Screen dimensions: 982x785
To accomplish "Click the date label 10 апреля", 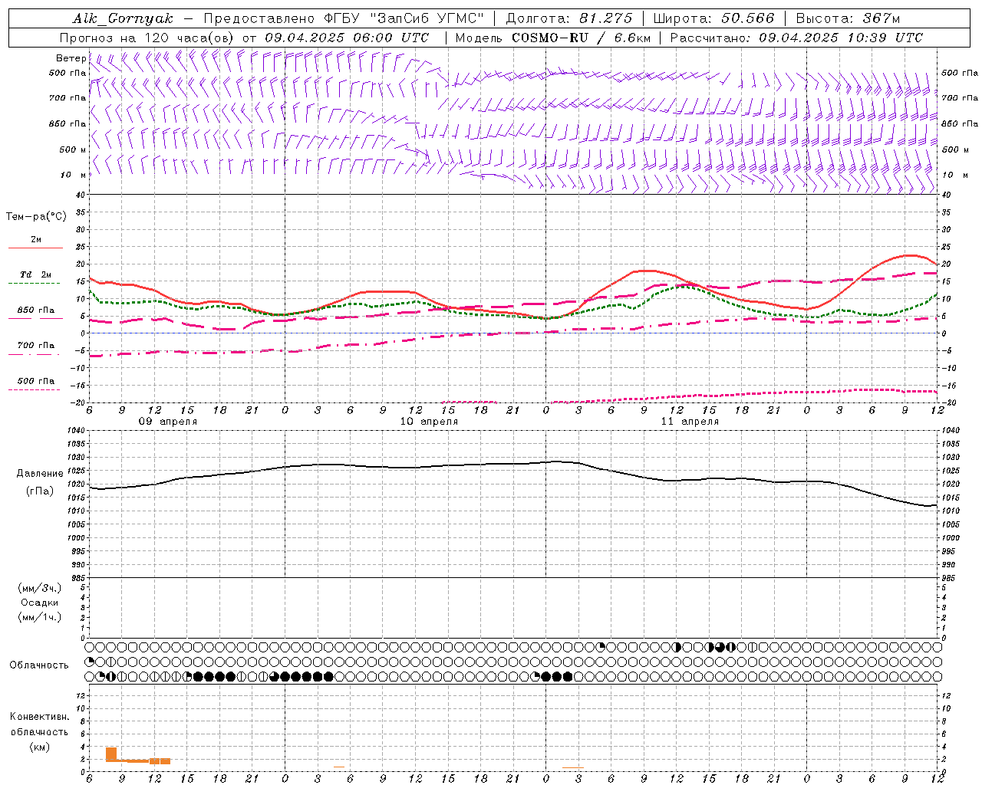I will (x=429, y=422).
